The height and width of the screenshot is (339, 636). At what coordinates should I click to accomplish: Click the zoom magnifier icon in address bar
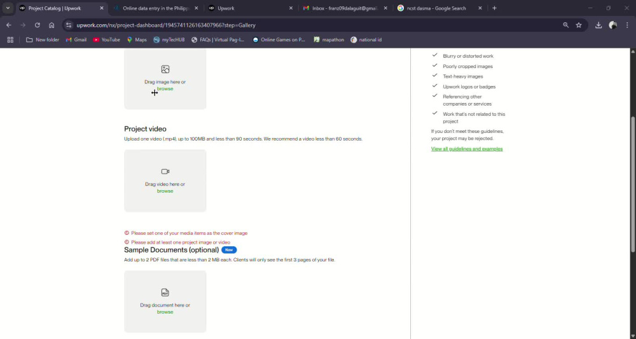pyautogui.click(x=565, y=25)
